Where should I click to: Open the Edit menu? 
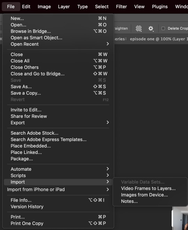pos(26,7)
